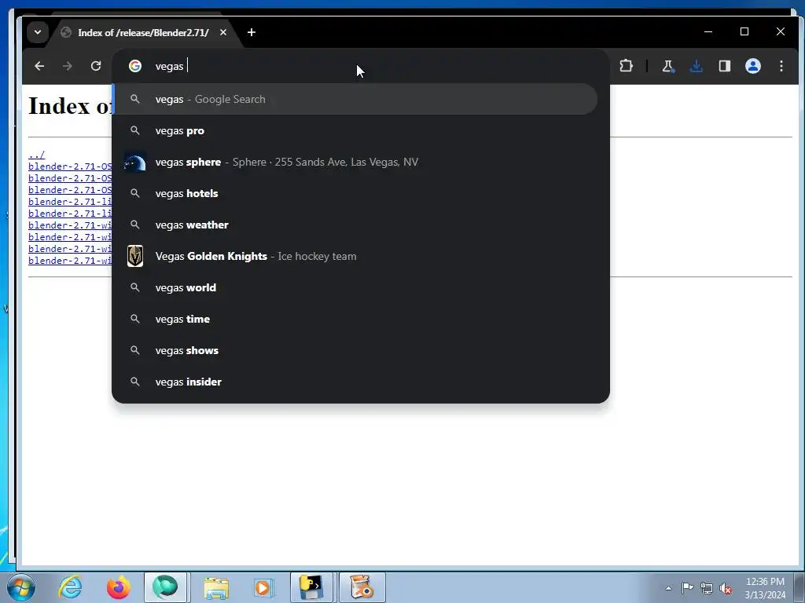Open the three-dot Chrome menu
Screen dimensions: 805x603
(781, 66)
